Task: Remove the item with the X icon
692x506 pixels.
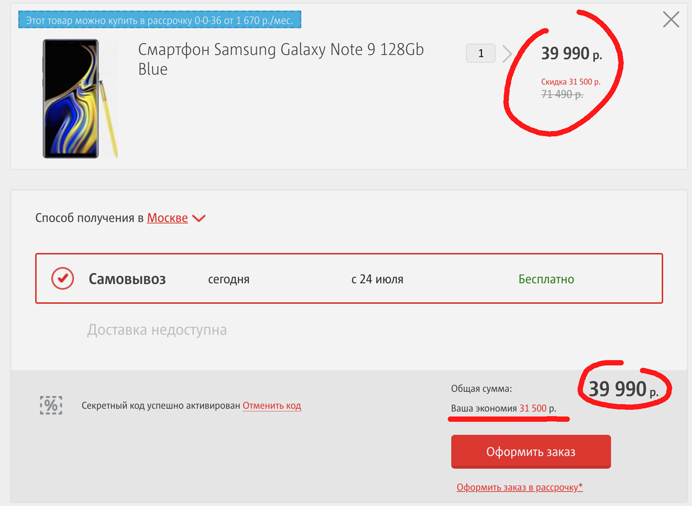Action: pos(671,20)
